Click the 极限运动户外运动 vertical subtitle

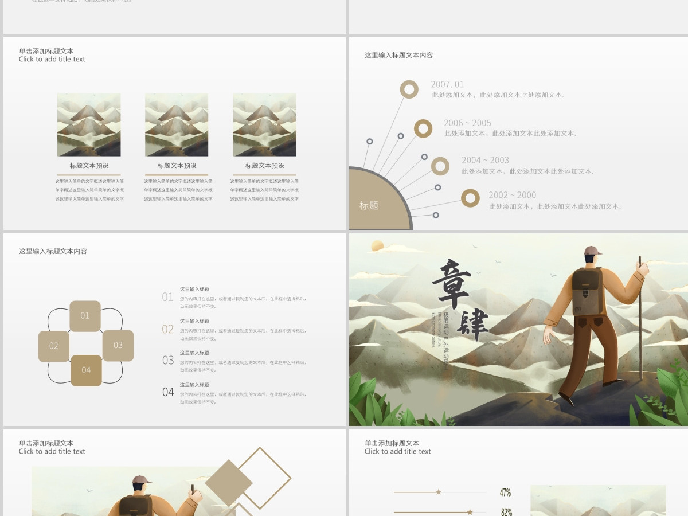click(446, 341)
